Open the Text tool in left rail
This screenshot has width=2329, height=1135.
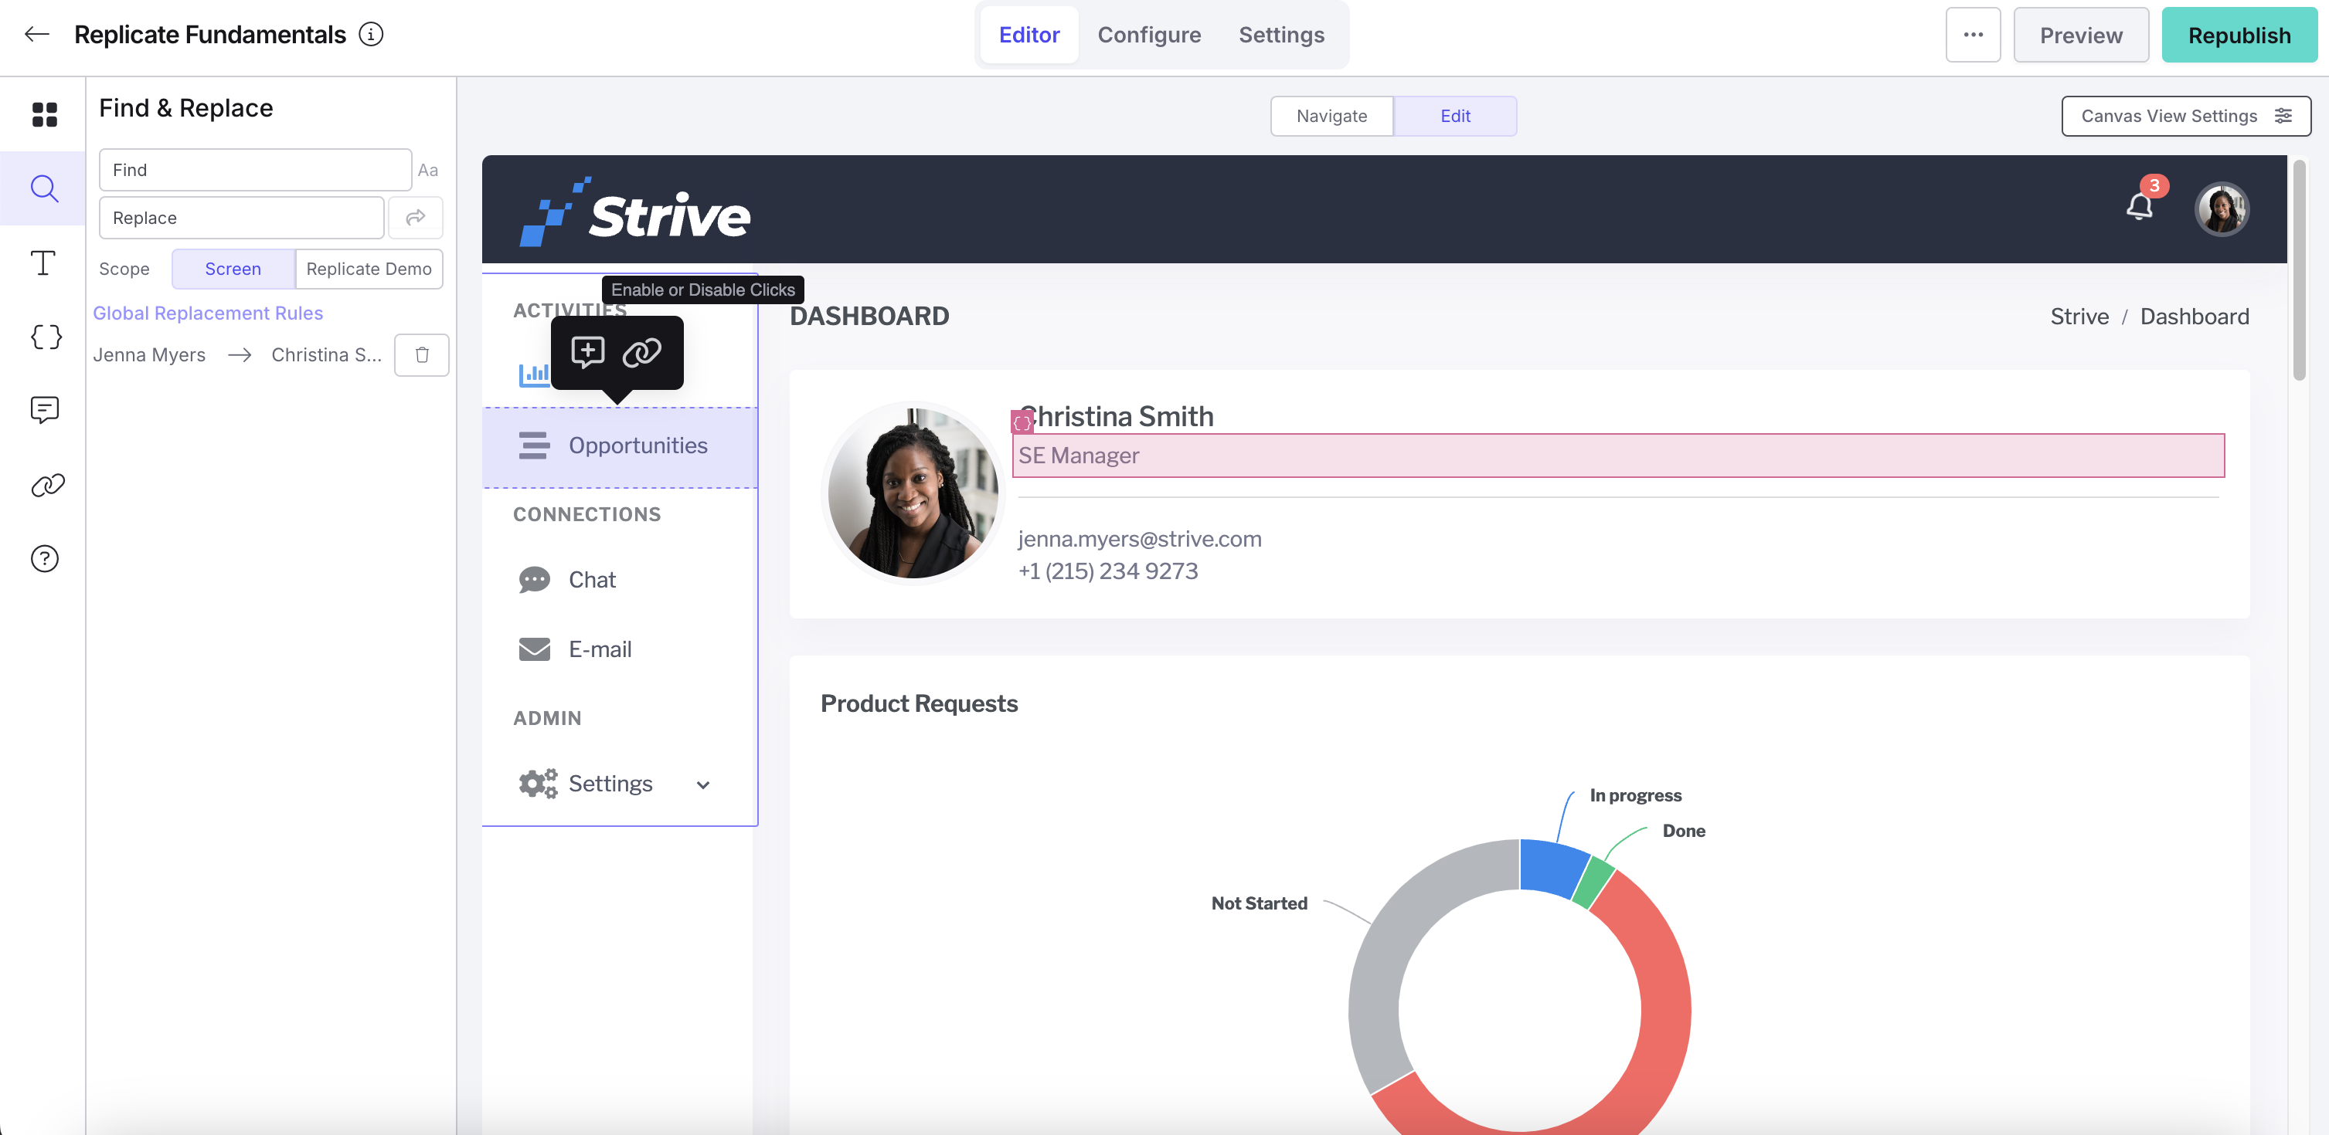point(43,263)
